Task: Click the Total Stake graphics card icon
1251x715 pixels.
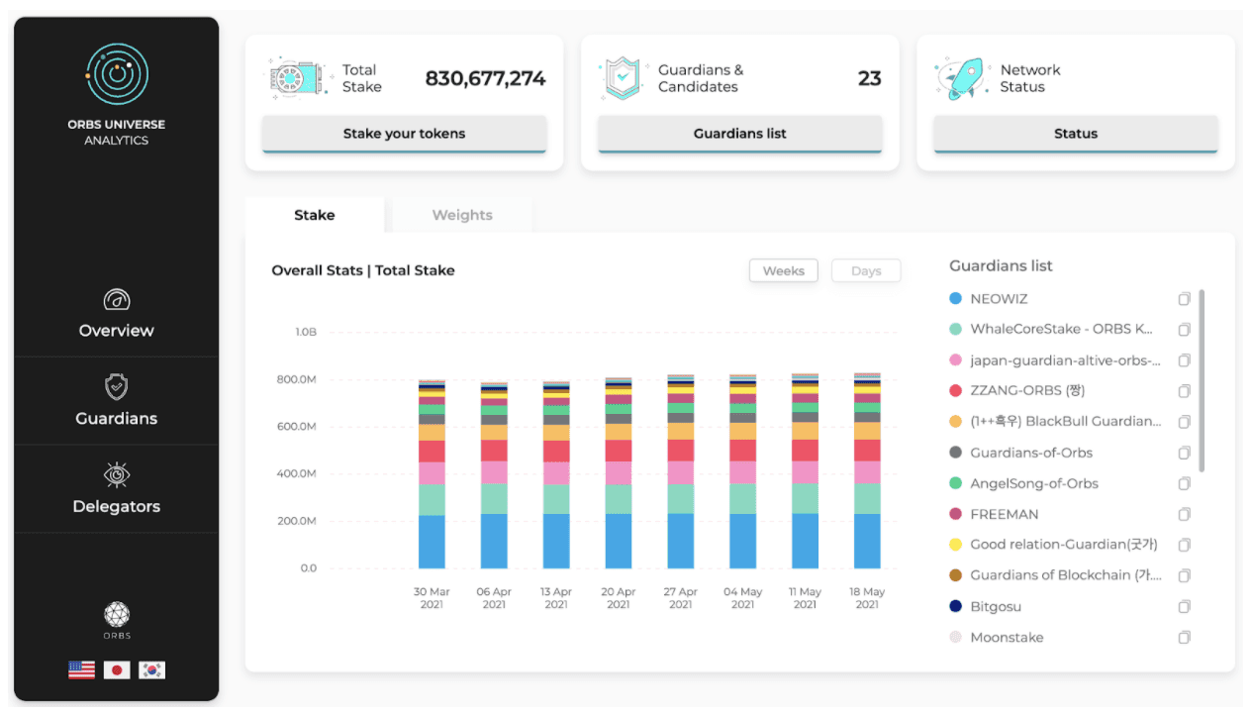Action: pos(298,78)
